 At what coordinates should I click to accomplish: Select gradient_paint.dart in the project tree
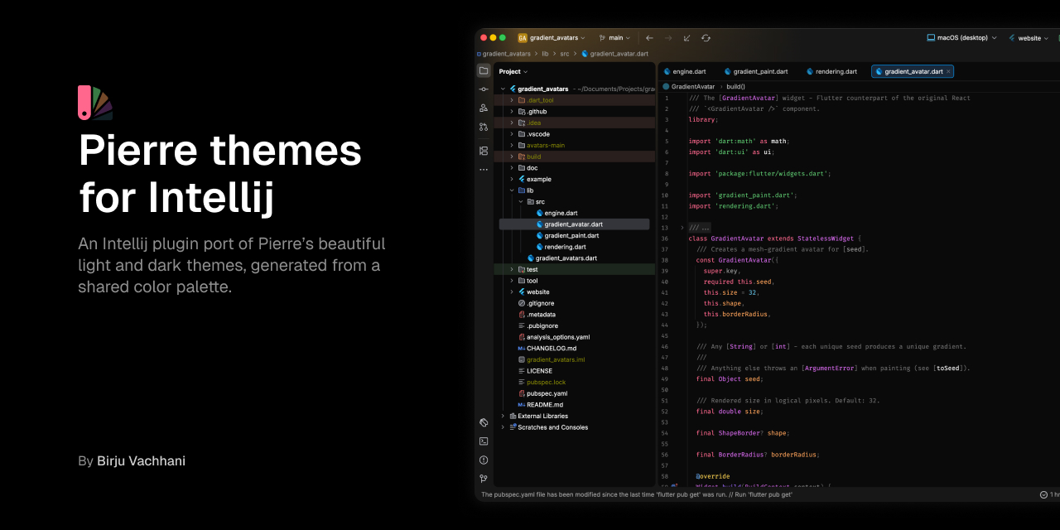tap(566, 235)
